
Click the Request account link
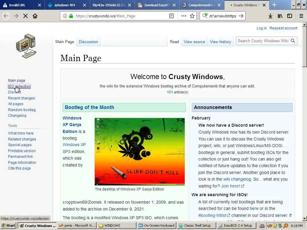click(283, 28)
